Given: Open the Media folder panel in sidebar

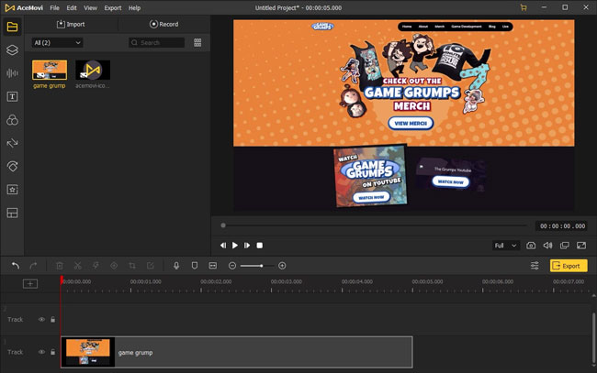Looking at the screenshot, I should tap(12, 27).
